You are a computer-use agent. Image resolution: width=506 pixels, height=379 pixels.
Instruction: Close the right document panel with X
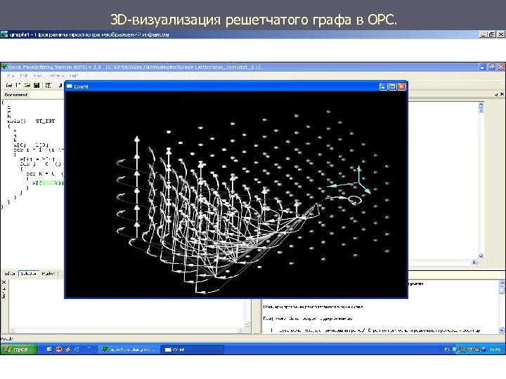502,95
